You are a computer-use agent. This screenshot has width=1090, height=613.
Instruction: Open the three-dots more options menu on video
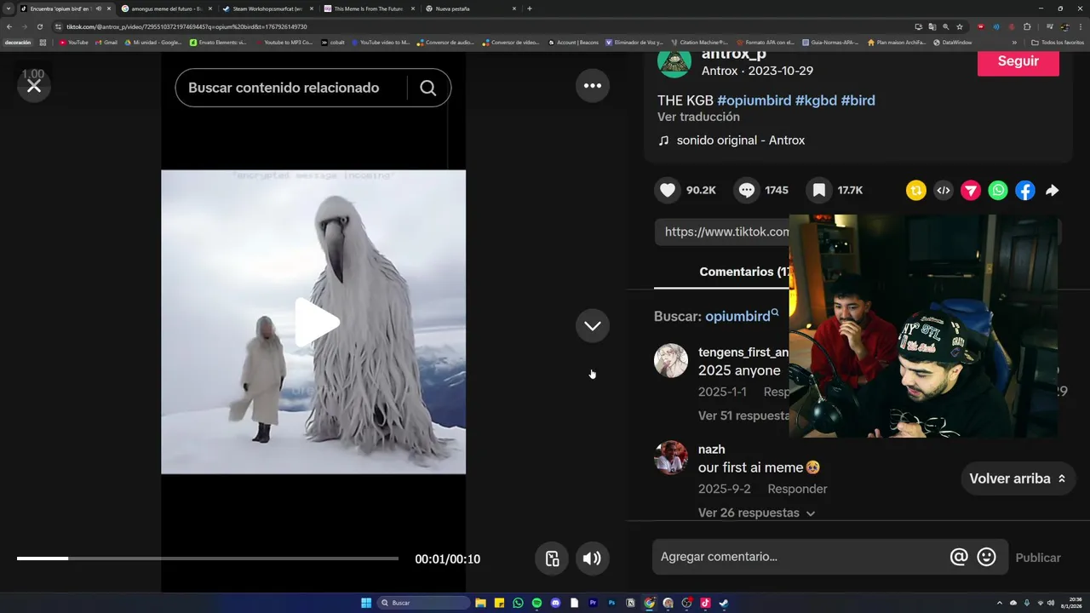tap(593, 86)
